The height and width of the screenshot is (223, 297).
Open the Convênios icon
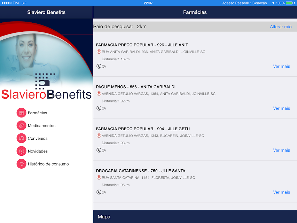[x=21, y=138]
